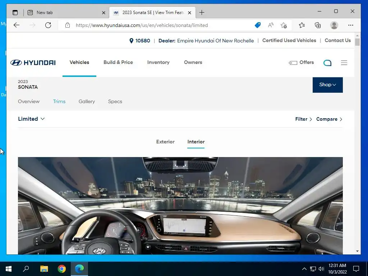Reload the page with the refresh icon

pyautogui.click(x=48, y=25)
